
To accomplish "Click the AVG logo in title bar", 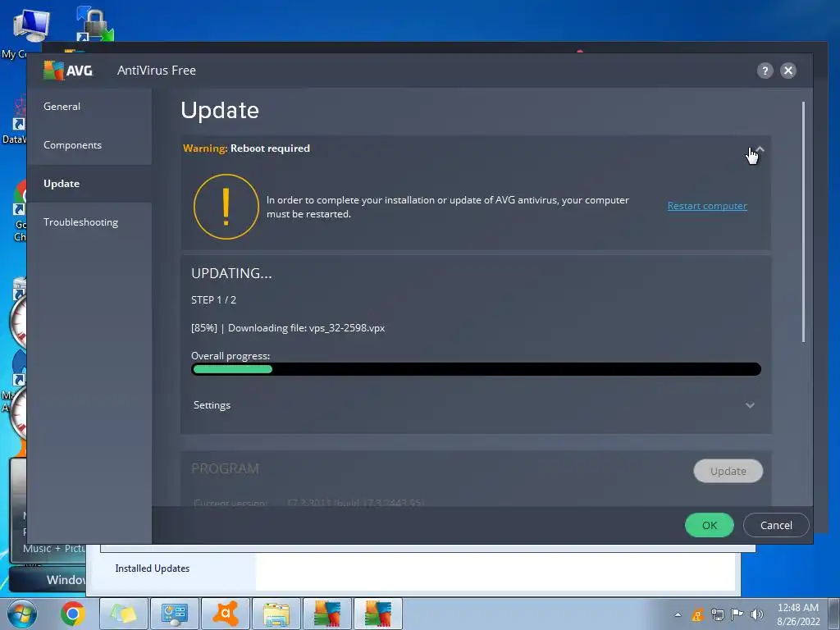I will point(68,71).
